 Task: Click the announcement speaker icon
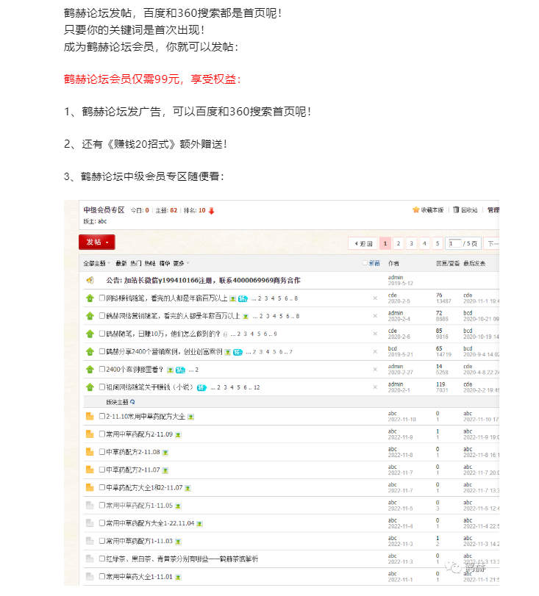point(90,280)
